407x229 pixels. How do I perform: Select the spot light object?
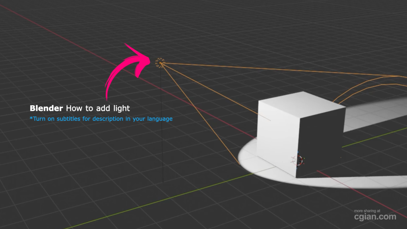160,63
